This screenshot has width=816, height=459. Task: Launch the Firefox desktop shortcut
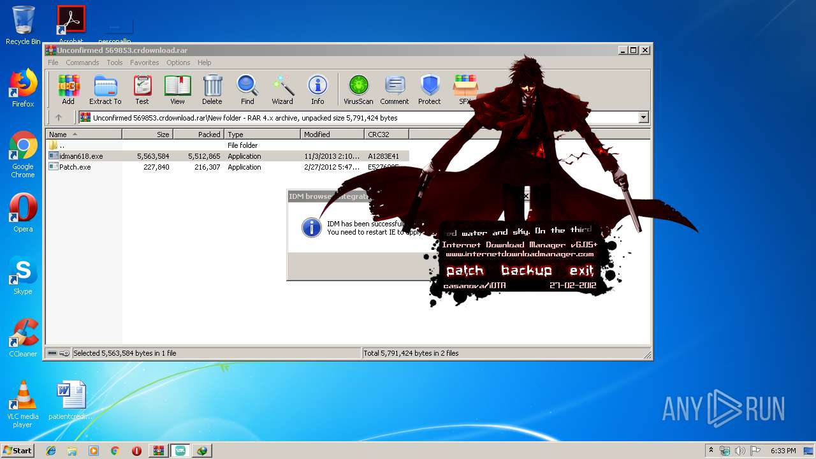23,88
